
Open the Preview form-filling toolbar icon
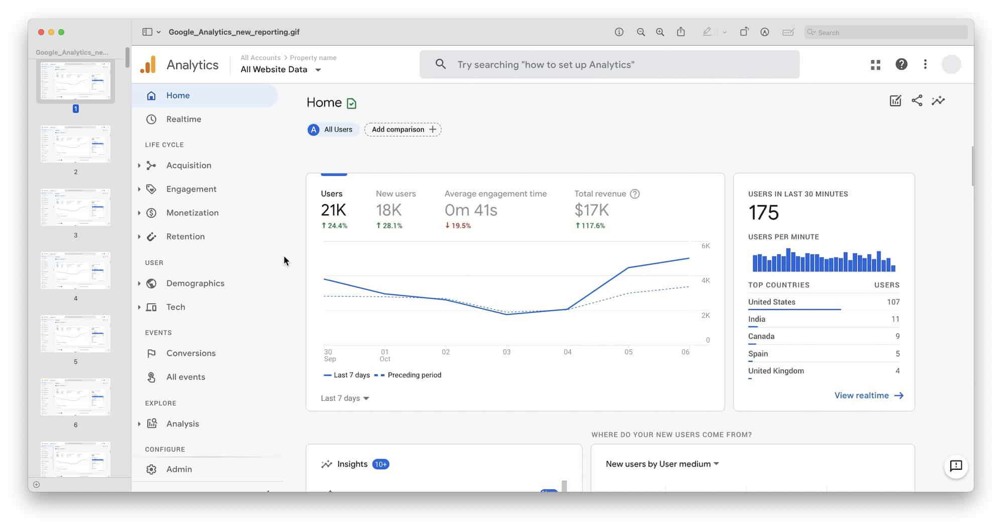click(x=788, y=32)
